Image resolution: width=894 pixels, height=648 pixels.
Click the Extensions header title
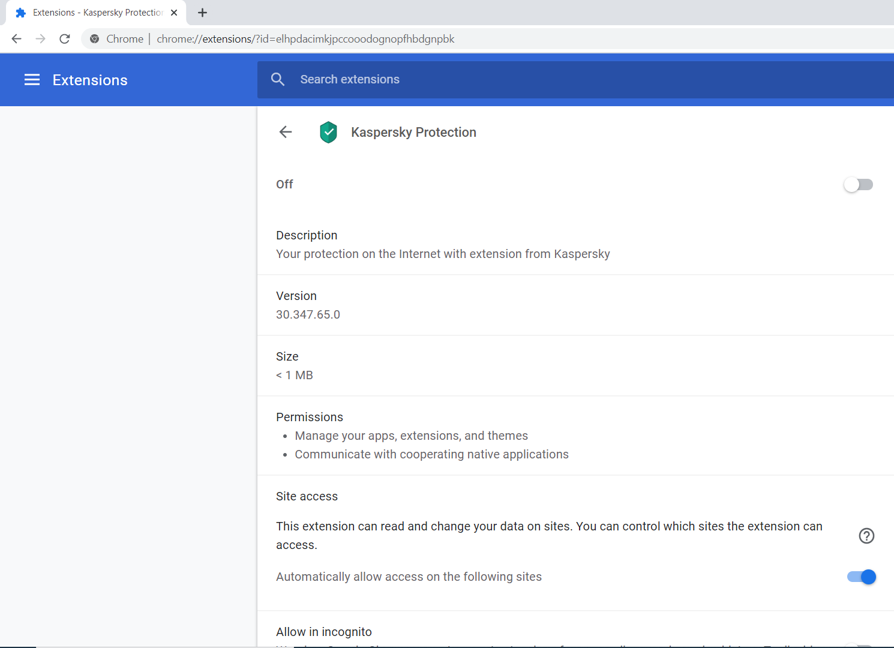coord(90,80)
